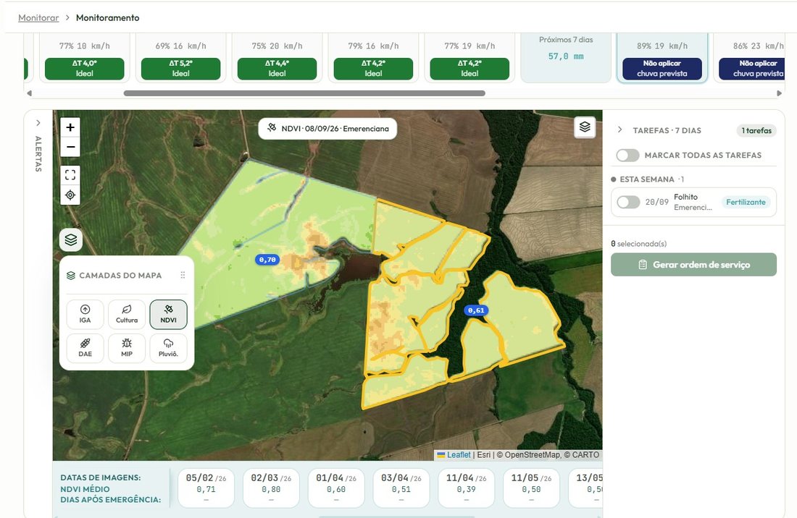This screenshot has height=518, width=797.
Task: Select image date 11/04/26
Action: (466, 488)
